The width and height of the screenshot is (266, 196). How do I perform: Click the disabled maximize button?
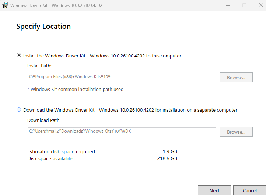click(x=244, y=5)
